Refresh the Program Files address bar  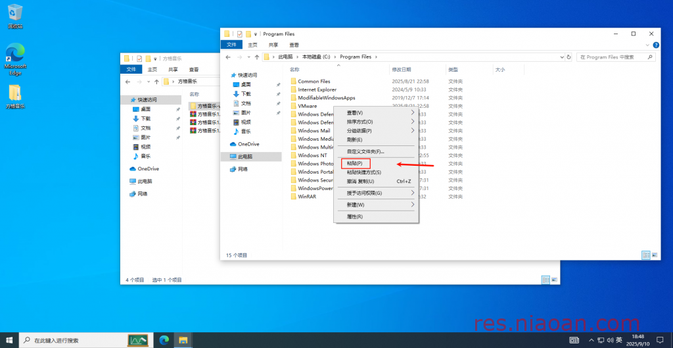tap(569, 57)
